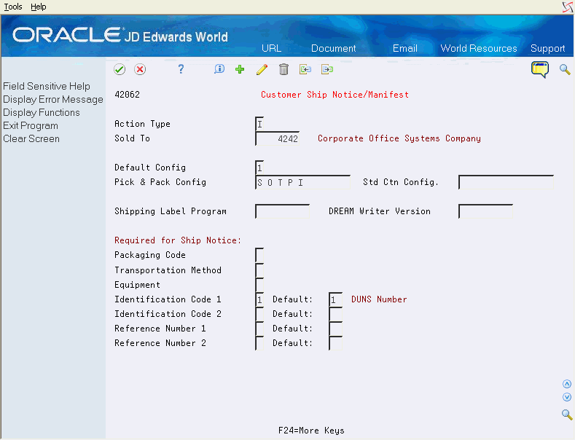
Task: Click the trash can Delete icon
Action: [x=283, y=69]
